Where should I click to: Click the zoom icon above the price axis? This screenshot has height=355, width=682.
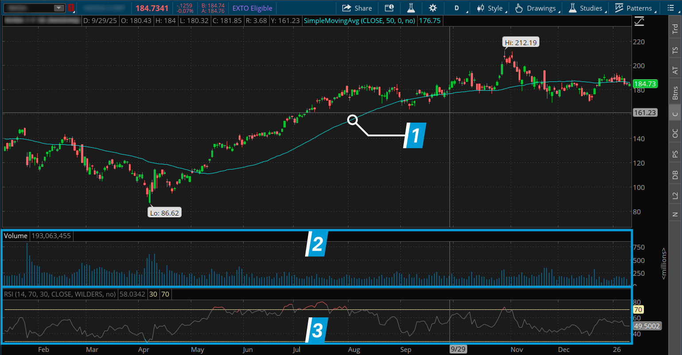tap(639, 20)
